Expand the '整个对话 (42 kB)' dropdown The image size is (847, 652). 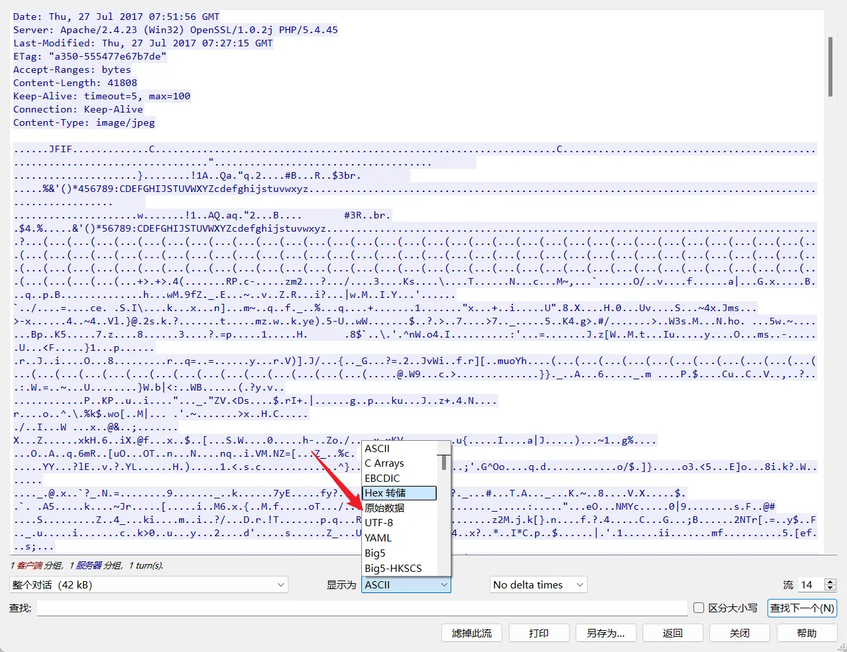(148, 585)
